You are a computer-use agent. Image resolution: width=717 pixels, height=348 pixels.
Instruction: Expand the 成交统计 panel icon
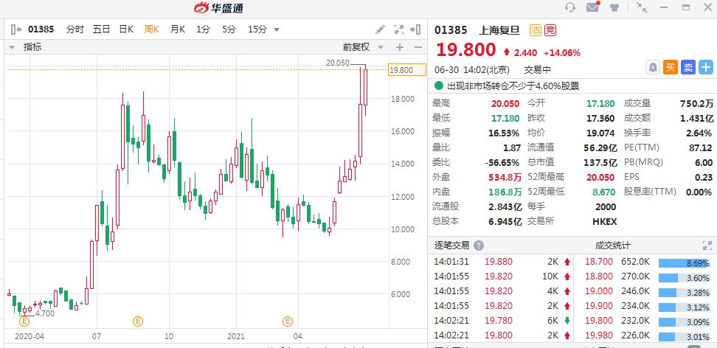coord(707,246)
